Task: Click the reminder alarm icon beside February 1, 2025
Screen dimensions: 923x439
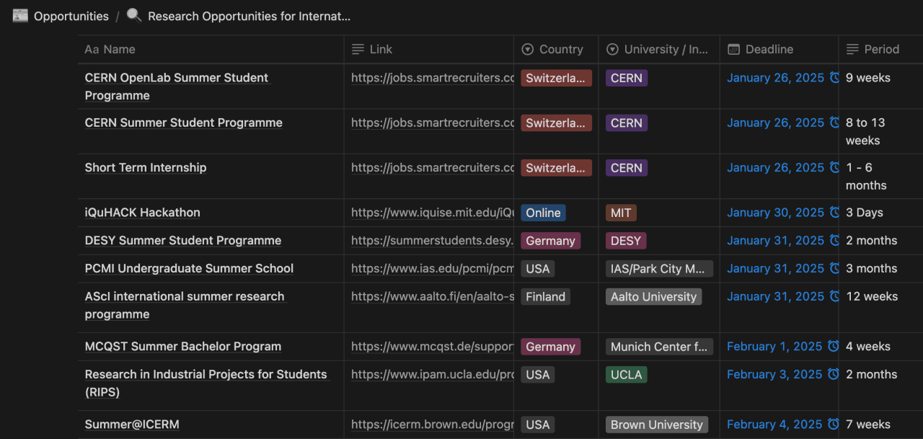Action: [833, 346]
